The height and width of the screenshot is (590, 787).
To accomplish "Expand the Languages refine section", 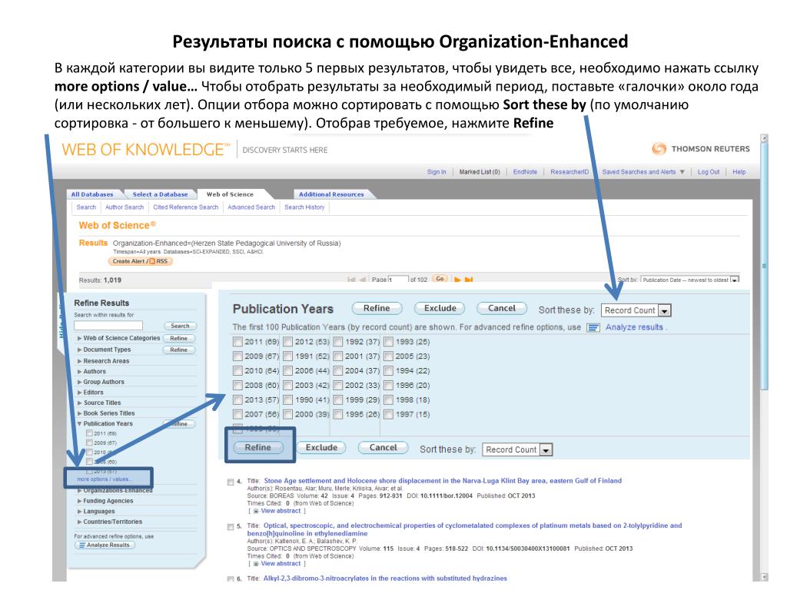I will click(x=79, y=511).
